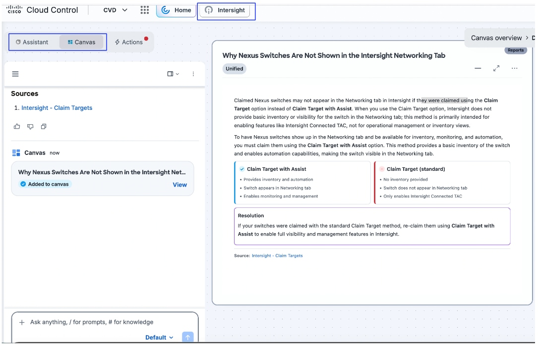The height and width of the screenshot is (345, 538).
Task: Give thumbs down to the response
Action: (30, 126)
